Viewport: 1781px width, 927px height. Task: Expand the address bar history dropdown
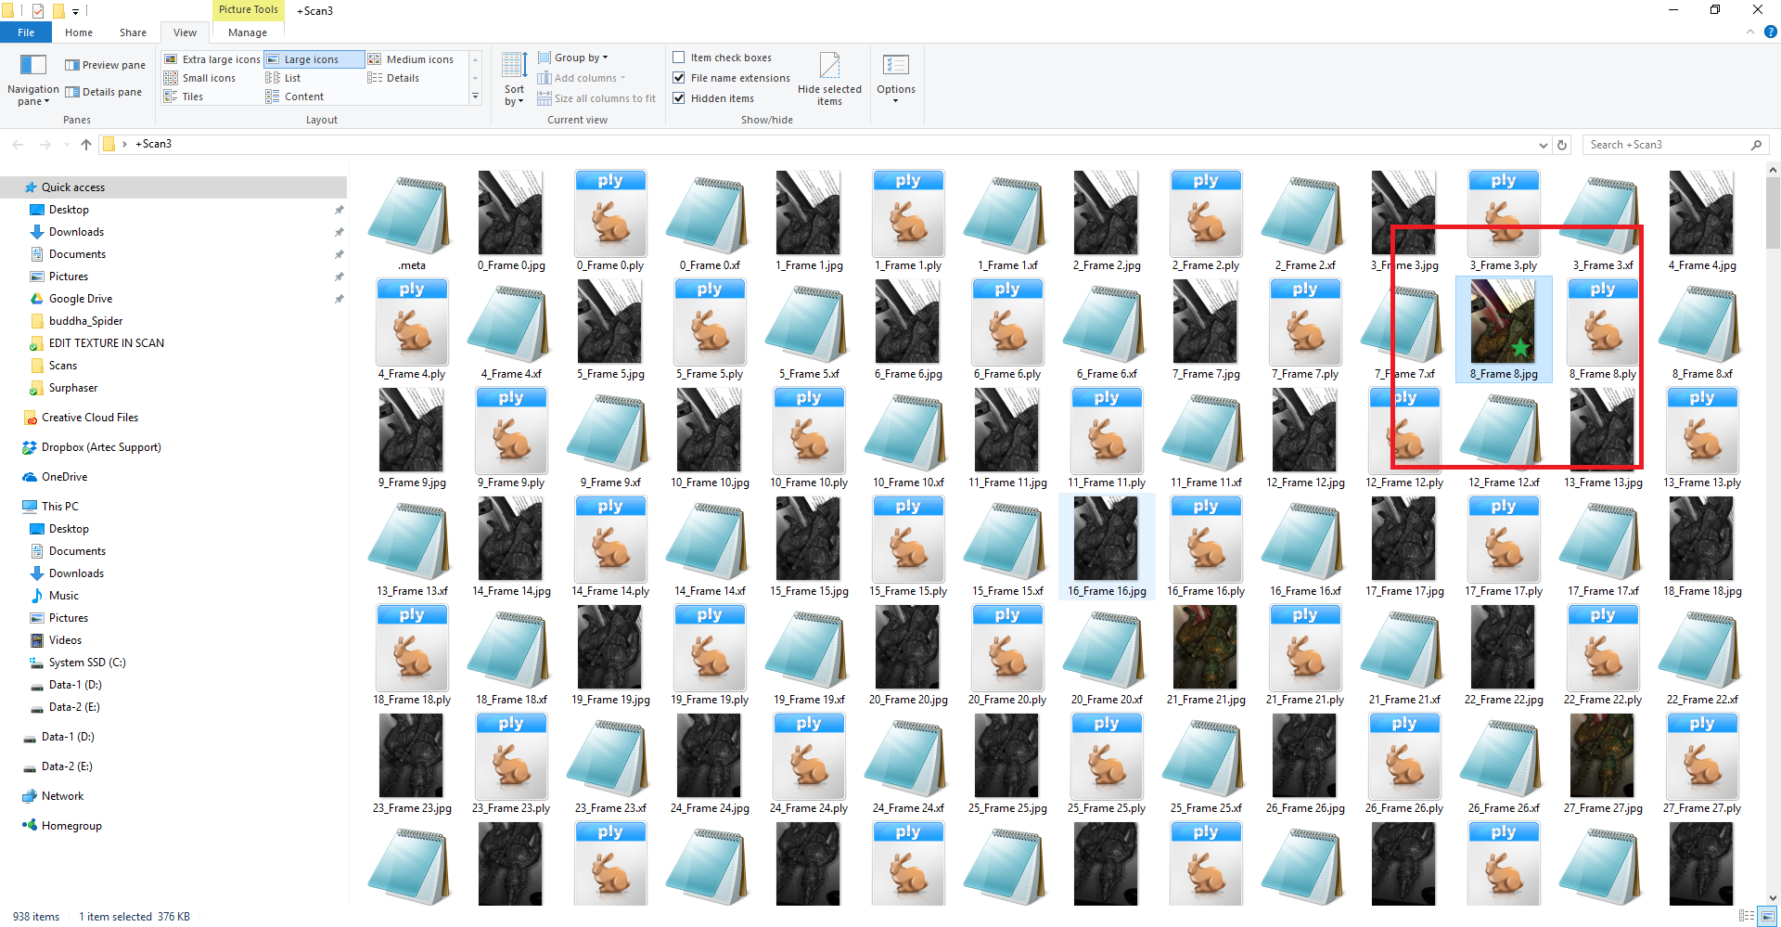1543,145
